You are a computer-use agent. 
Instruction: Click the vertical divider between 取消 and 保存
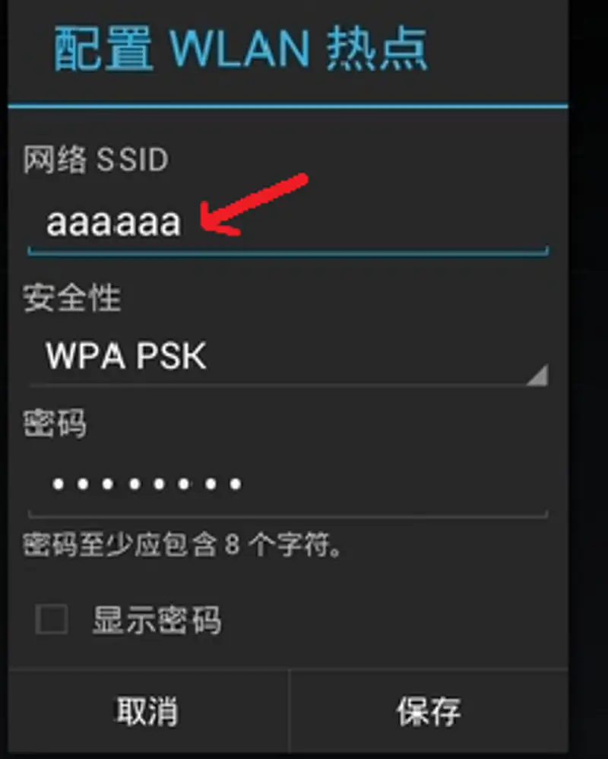tap(289, 710)
